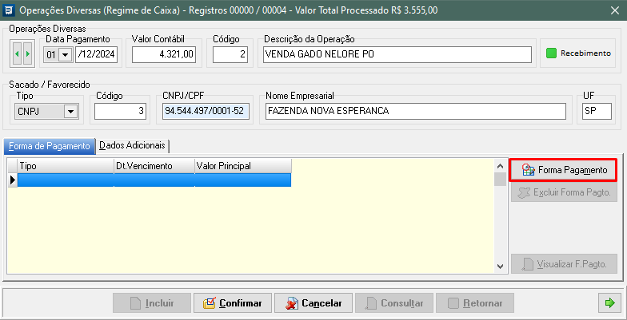The image size is (627, 320).
Task: Click the previous record green left arrow
Action: [18, 55]
